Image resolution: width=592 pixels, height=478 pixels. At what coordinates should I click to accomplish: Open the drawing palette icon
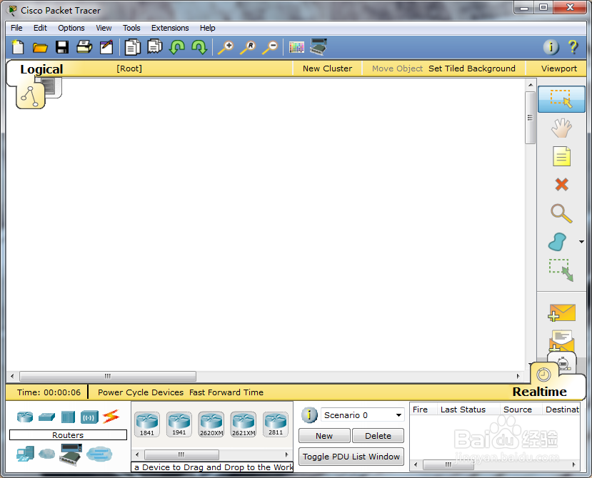pos(296,48)
